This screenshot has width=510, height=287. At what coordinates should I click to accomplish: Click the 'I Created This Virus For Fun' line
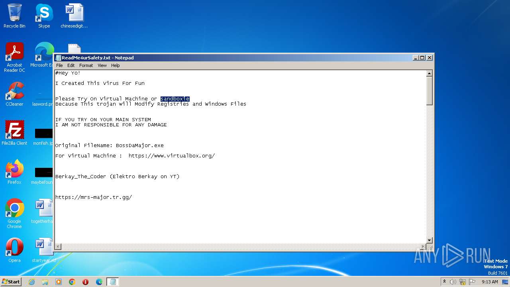point(100,83)
